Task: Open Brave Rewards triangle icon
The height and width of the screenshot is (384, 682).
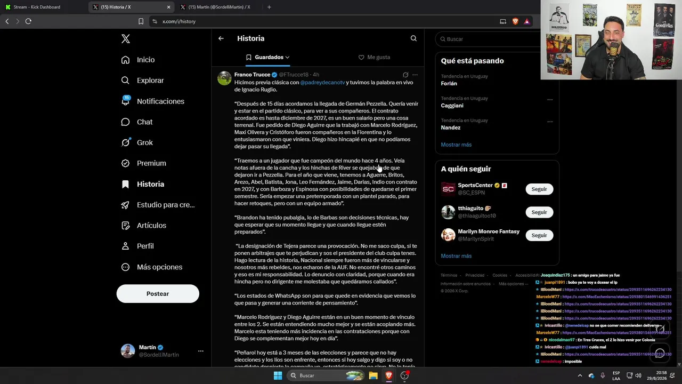Action: [527, 21]
